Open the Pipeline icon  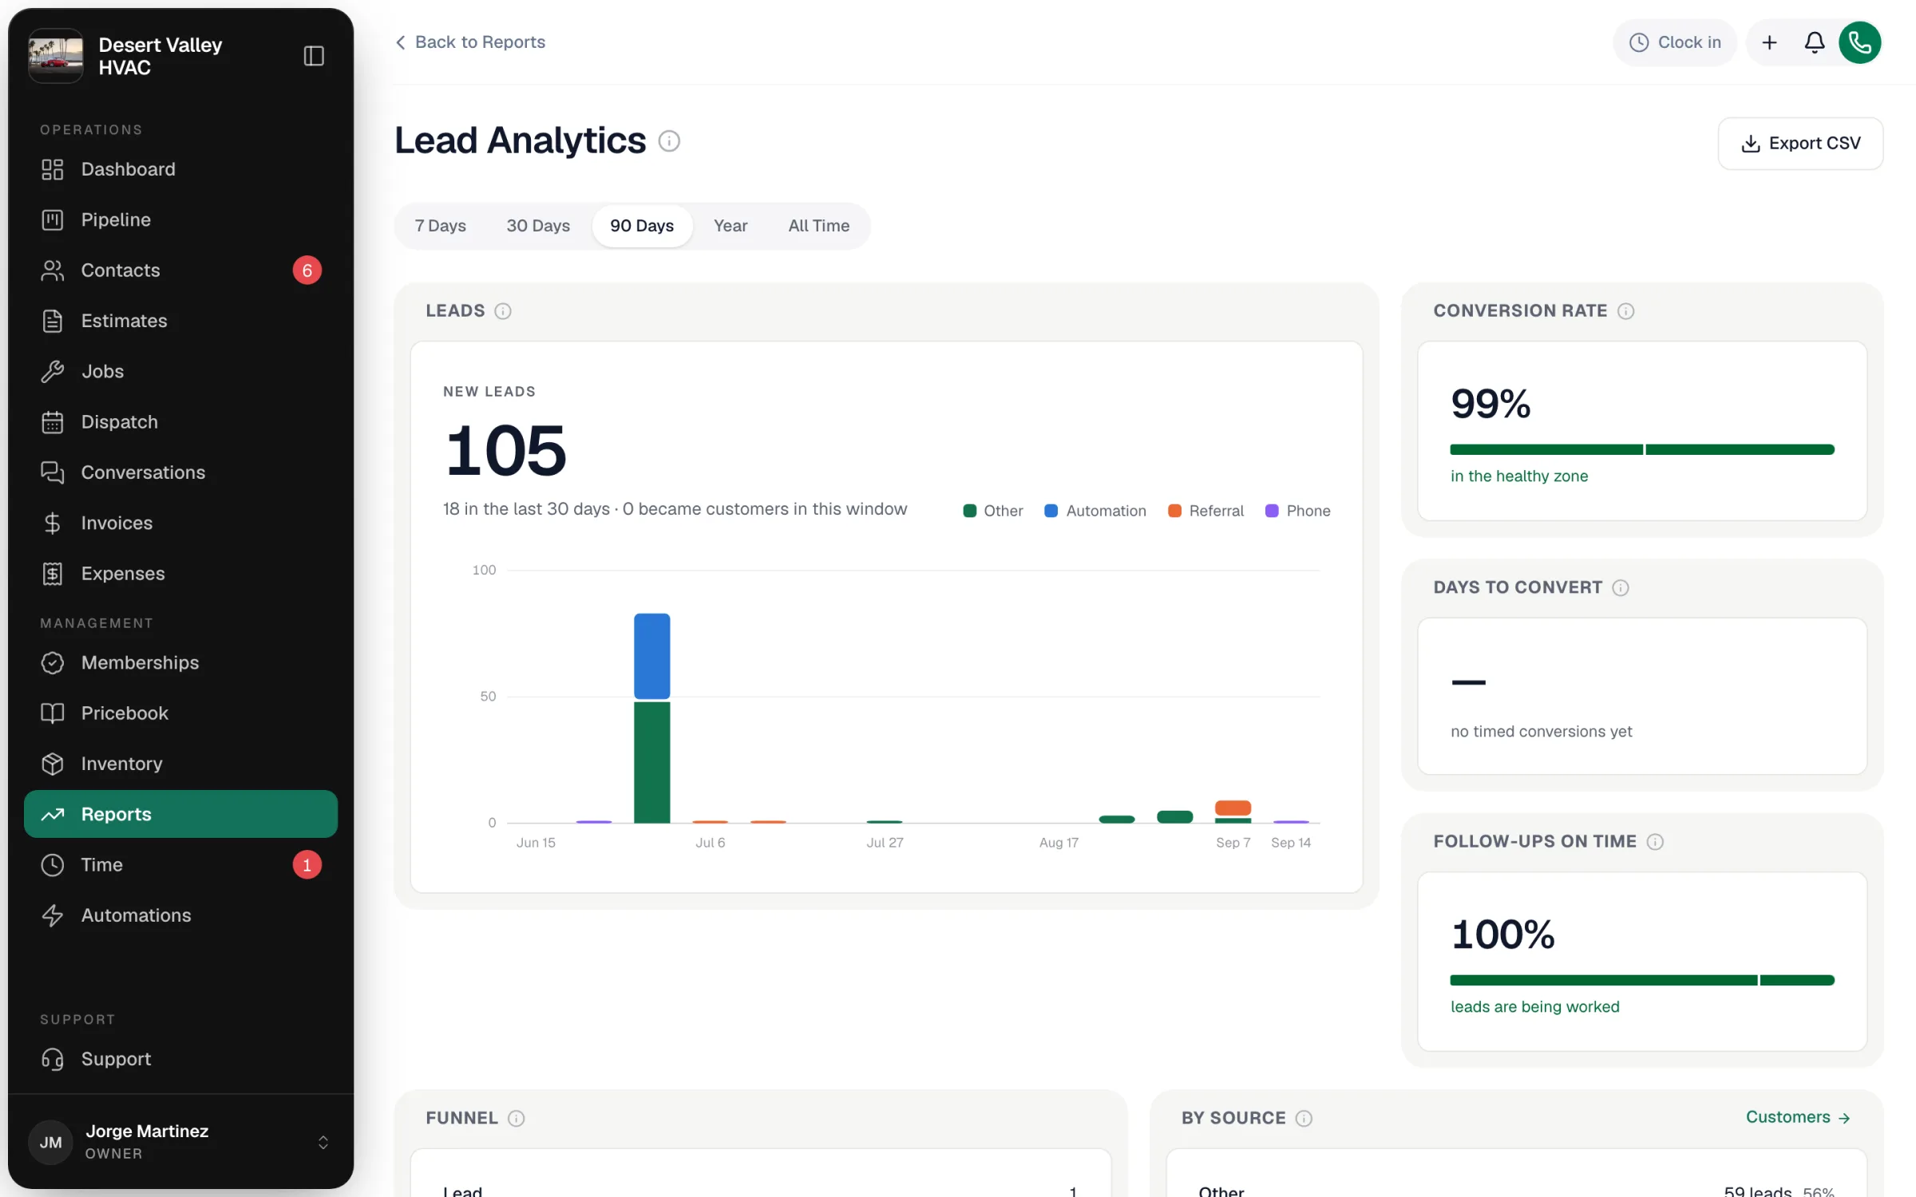[53, 219]
